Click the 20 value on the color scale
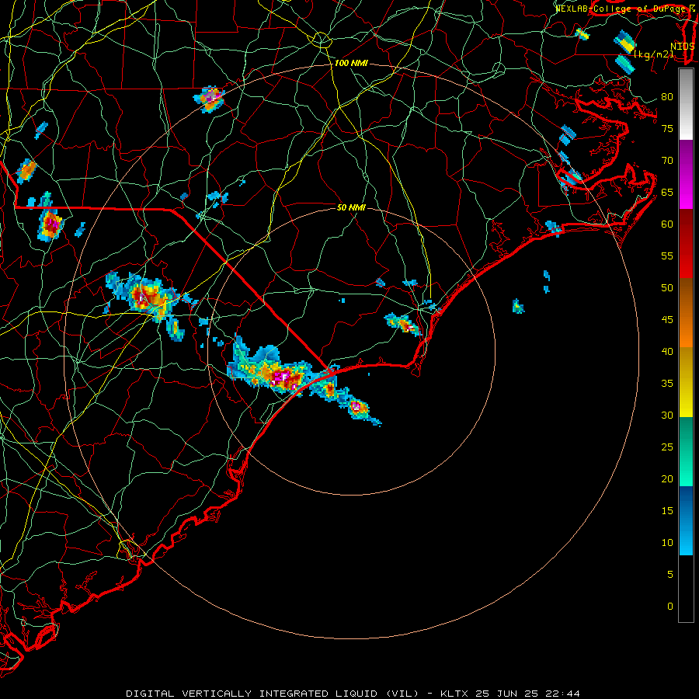Screen dimensions: 699x699 [667, 479]
